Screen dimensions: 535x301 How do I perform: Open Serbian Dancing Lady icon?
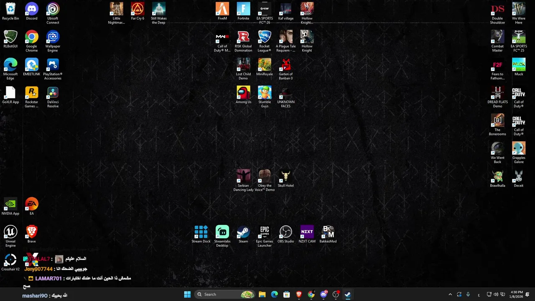(x=243, y=181)
